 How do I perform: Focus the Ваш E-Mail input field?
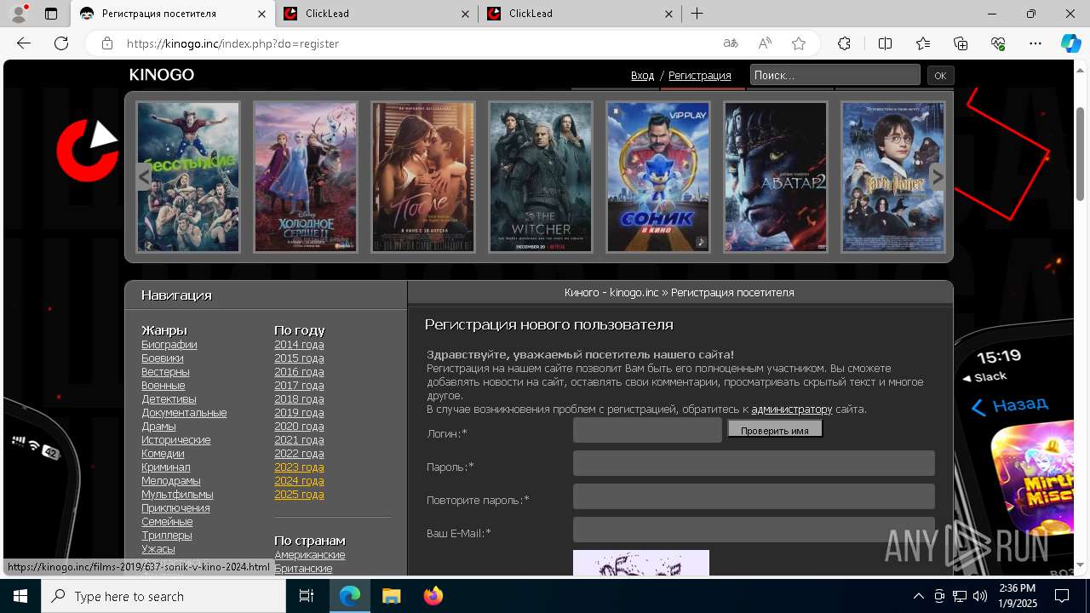754,530
